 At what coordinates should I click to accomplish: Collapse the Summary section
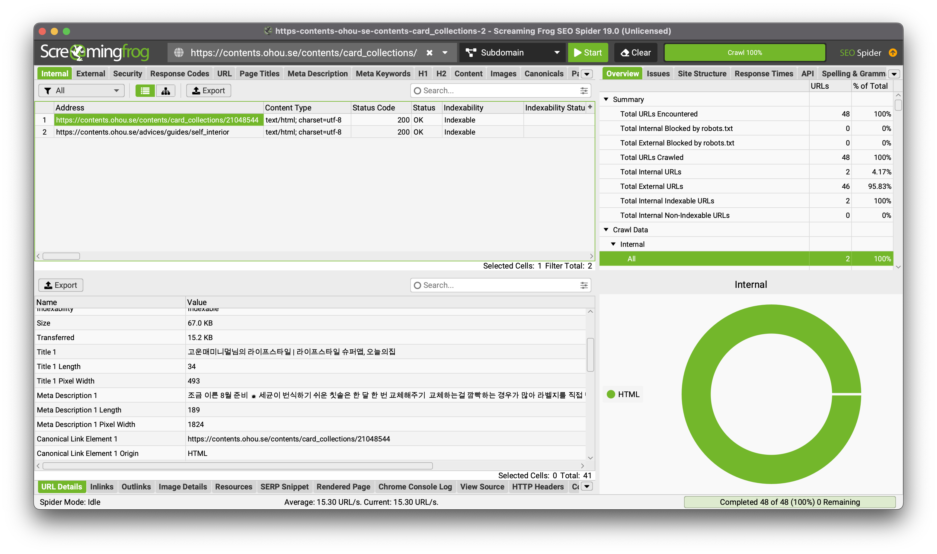(x=606, y=99)
